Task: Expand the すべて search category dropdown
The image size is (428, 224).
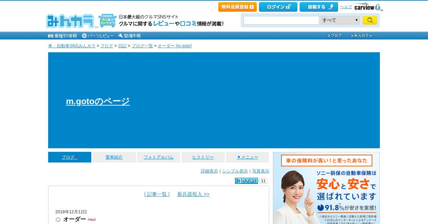Action: click(340, 20)
